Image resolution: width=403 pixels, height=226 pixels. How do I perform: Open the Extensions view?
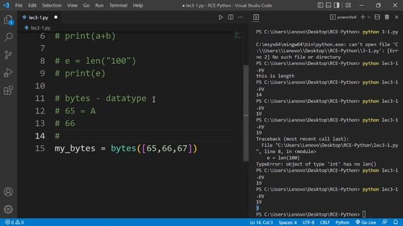point(8,90)
